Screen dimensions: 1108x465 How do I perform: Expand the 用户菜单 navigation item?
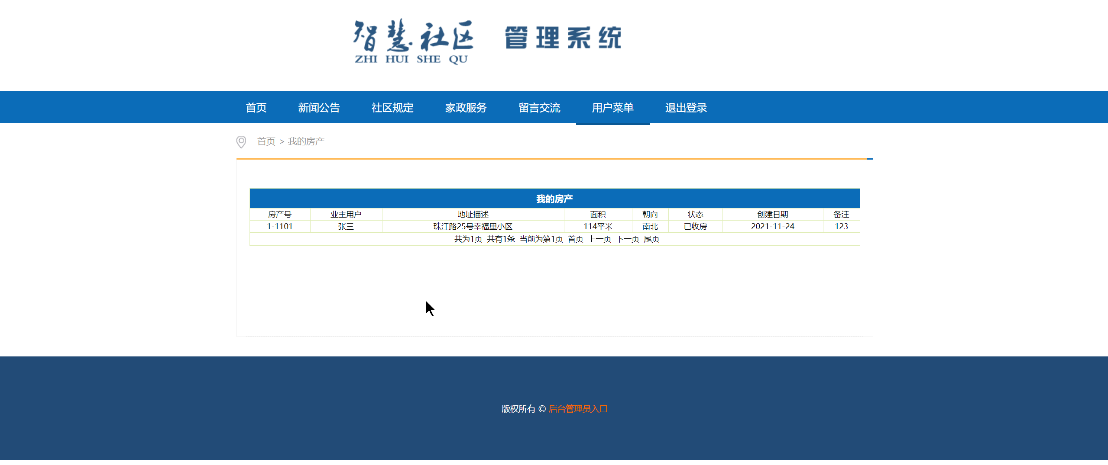tap(613, 108)
